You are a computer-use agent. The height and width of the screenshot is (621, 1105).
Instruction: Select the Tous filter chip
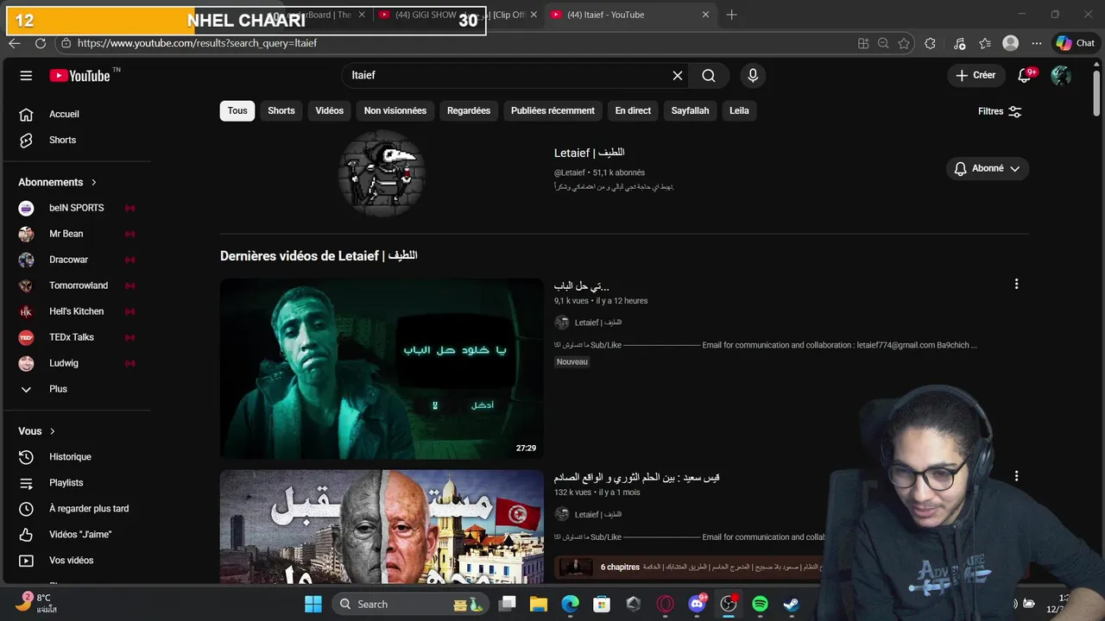[237, 110]
